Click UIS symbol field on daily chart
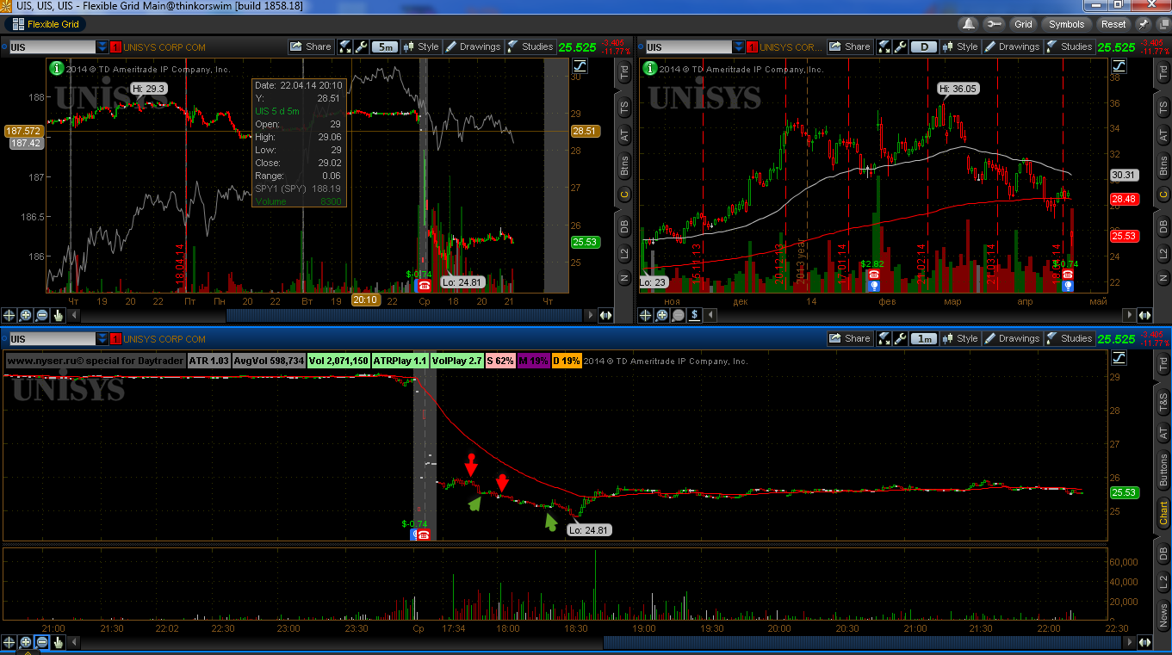This screenshot has width=1172, height=655. 688,46
